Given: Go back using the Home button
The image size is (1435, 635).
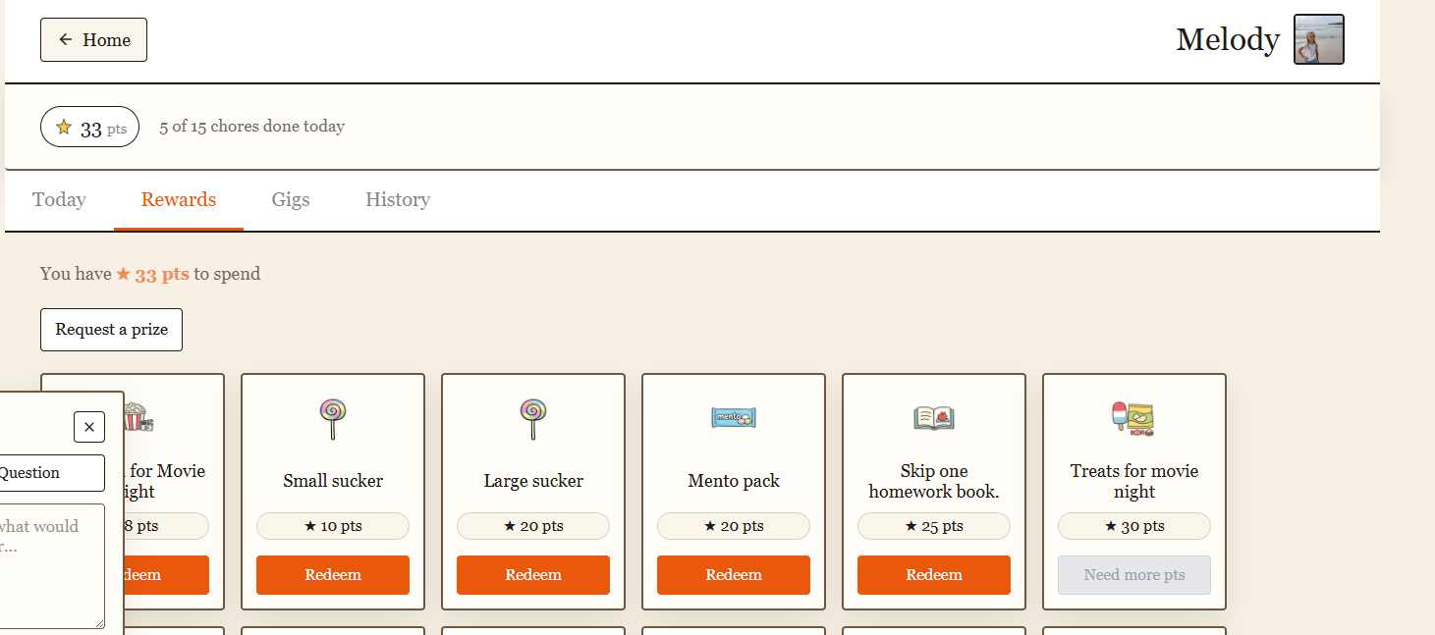Looking at the screenshot, I should (93, 39).
